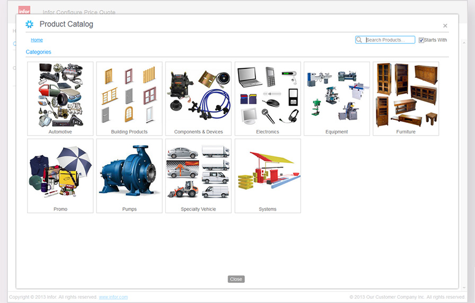Viewport: 475px width, 303px height.
Task: Click the gear icon beside Product Catalog
Action: coord(30,24)
